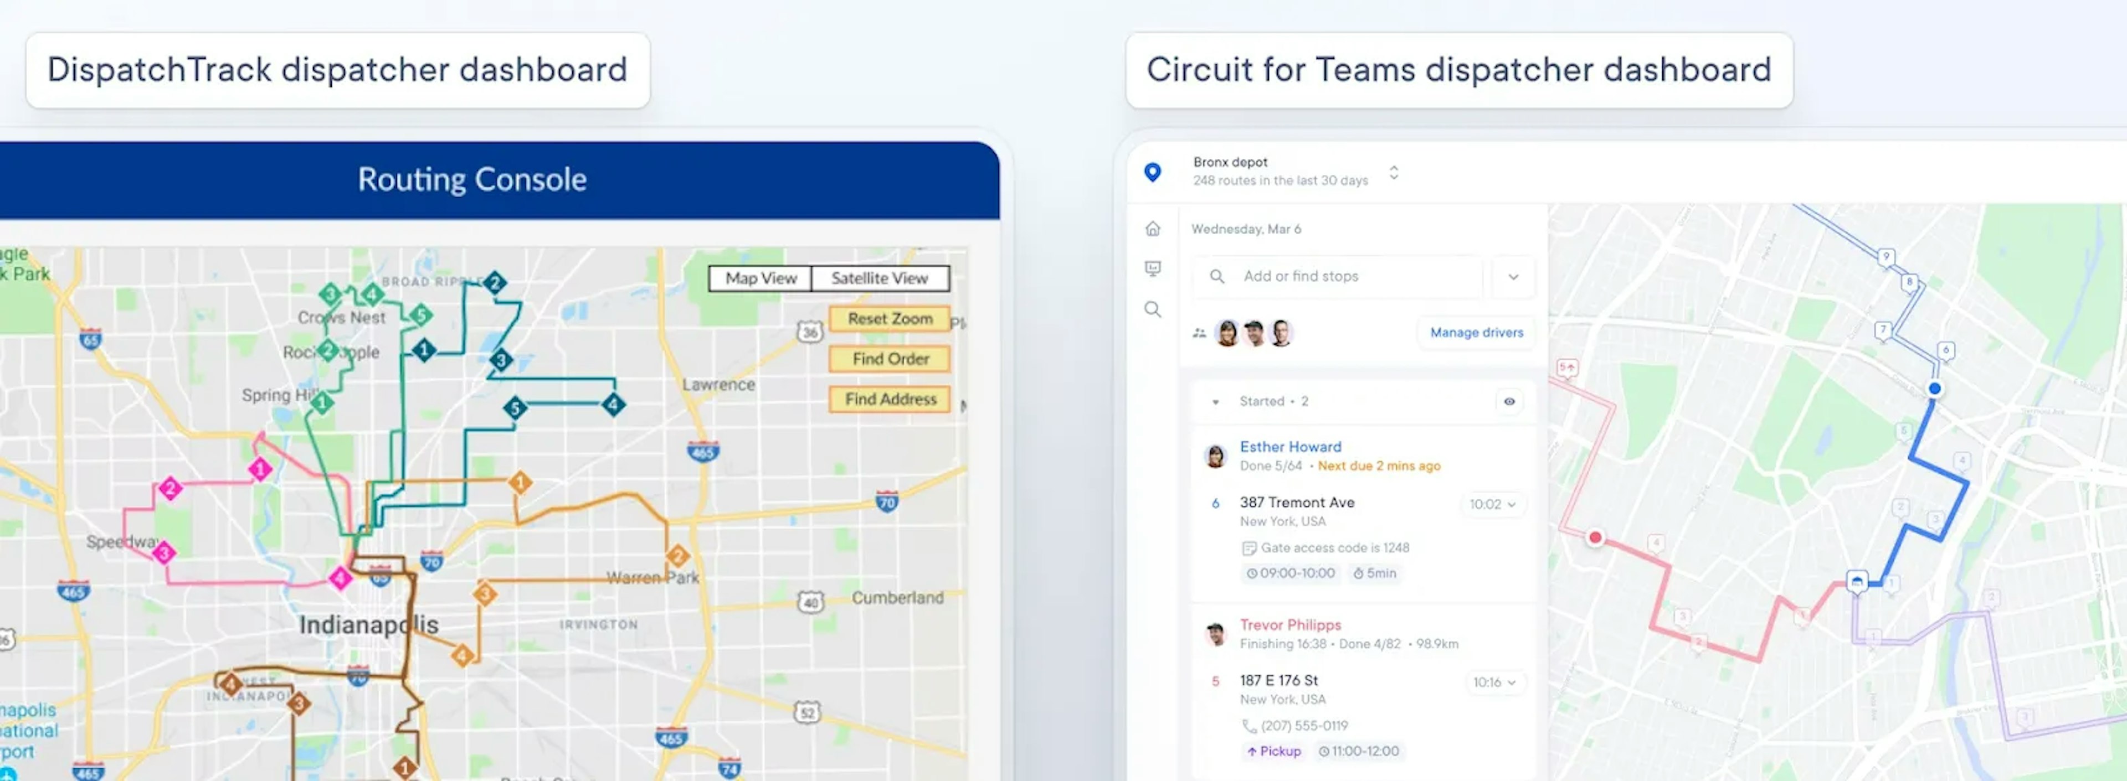Switch to Satellite View

(880, 280)
